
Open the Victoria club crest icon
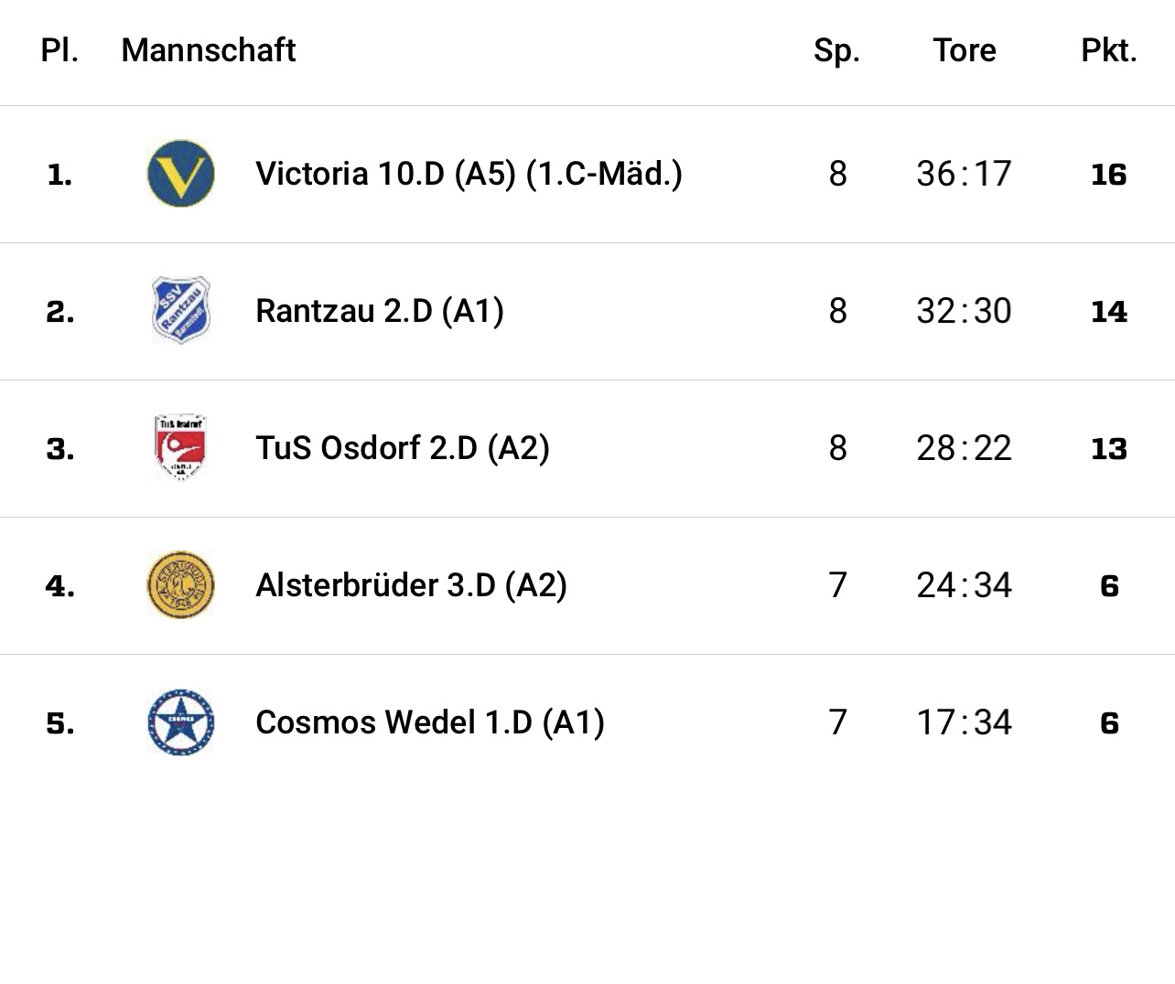click(x=181, y=174)
